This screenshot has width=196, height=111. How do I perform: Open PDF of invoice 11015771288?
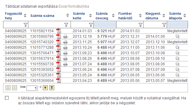59,48
